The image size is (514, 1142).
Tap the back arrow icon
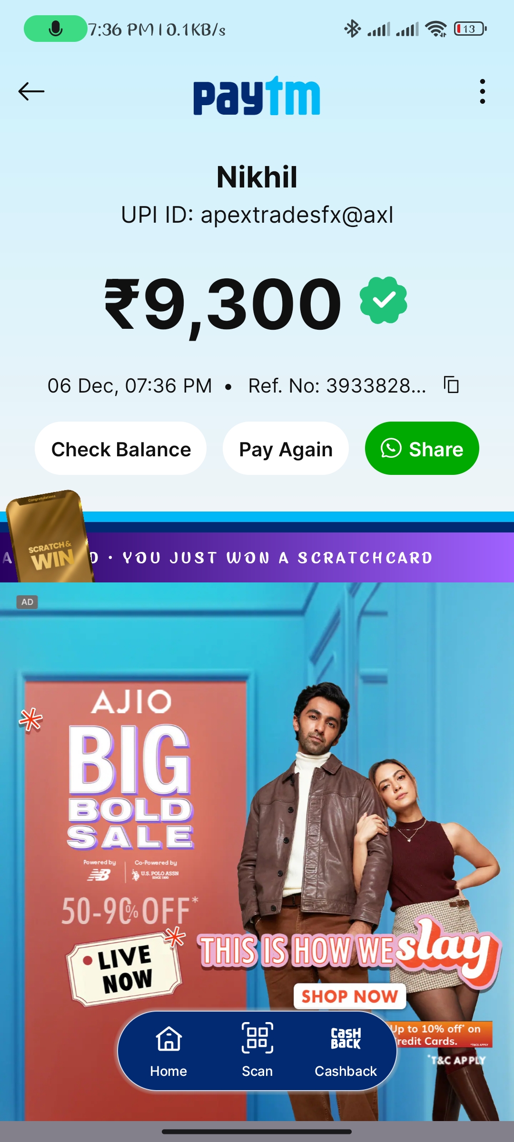31,91
